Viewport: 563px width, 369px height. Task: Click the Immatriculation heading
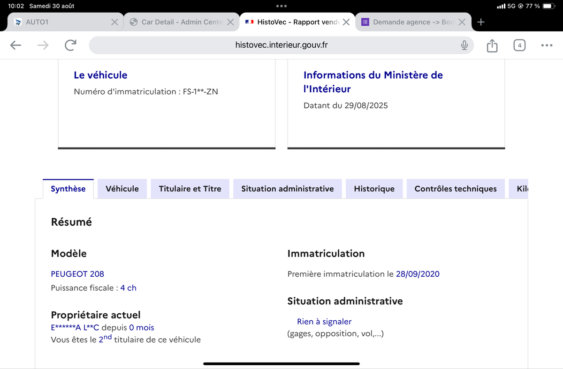[x=326, y=254]
